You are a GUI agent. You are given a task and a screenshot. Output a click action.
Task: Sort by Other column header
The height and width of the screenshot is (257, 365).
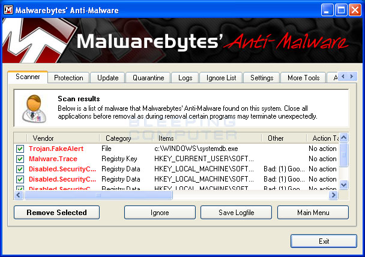click(x=284, y=138)
